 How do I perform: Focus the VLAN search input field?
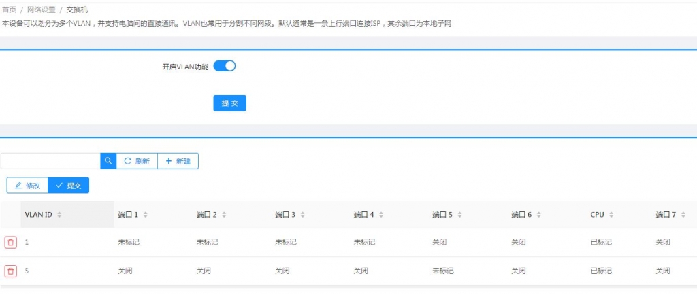(x=50, y=161)
